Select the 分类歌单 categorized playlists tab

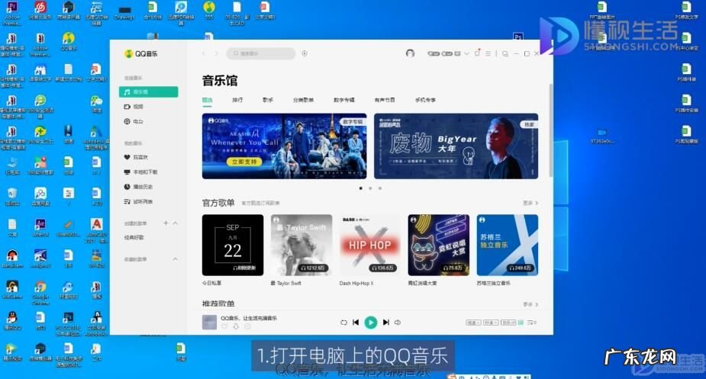click(x=303, y=100)
